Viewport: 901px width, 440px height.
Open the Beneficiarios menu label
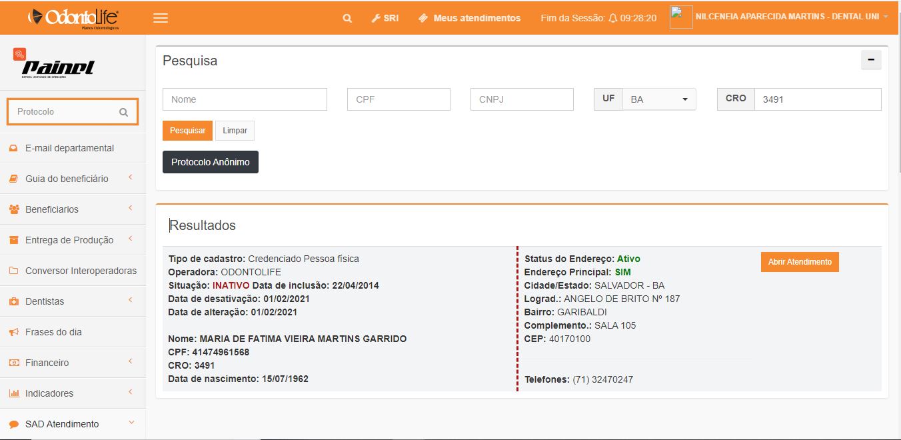click(x=52, y=209)
